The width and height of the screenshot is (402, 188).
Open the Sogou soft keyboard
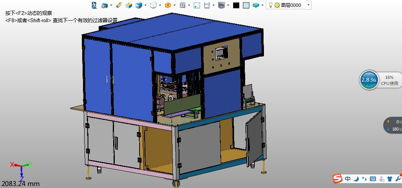click(x=373, y=178)
